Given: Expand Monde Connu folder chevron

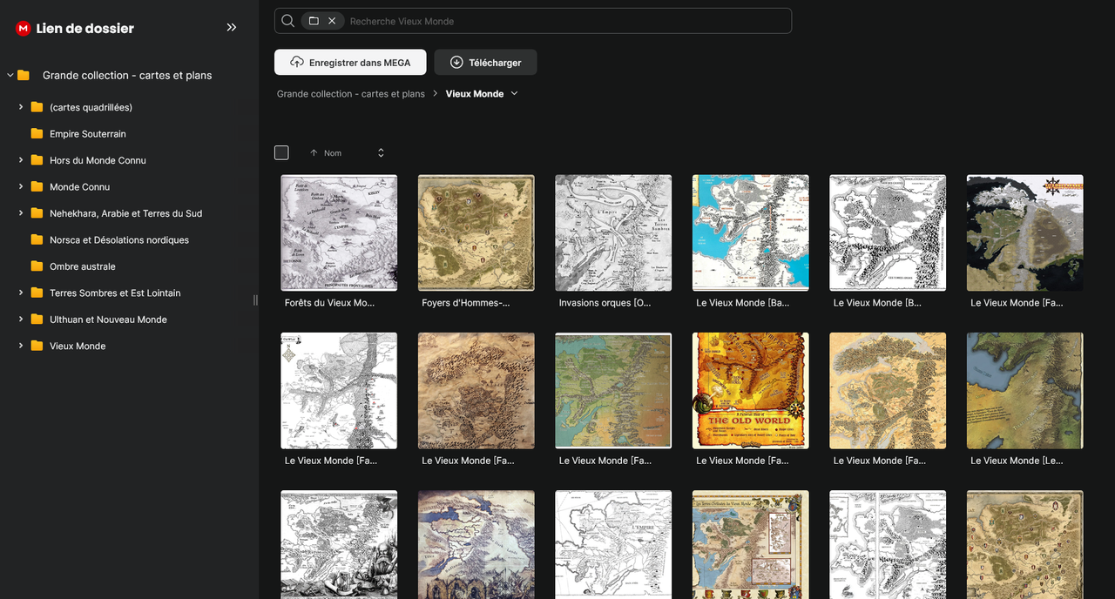Looking at the screenshot, I should 21,186.
